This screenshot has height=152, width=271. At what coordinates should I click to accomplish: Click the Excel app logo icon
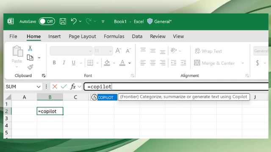click(x=11, y=22)
